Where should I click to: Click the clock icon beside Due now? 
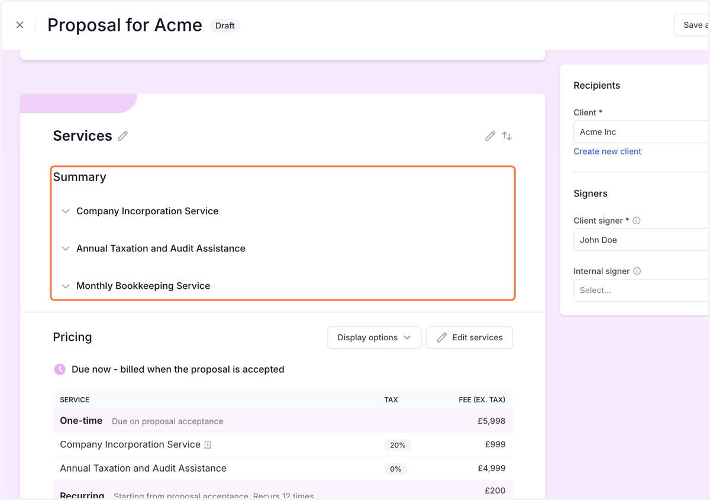60,369
